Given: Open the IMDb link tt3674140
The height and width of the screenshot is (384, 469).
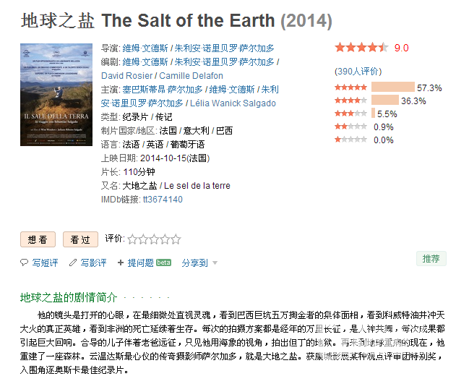Looking at the screenshot, I should pyautogui.click(x=163, y=200).
